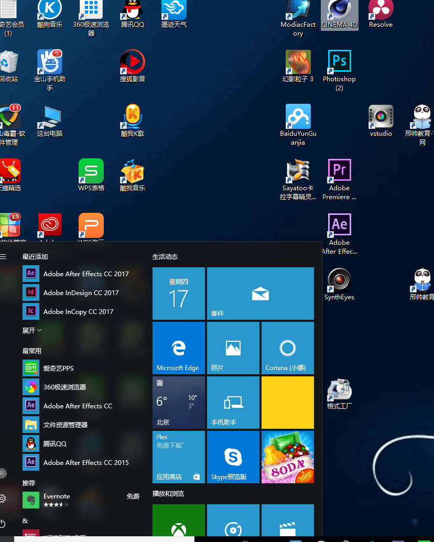The height and width of the screenshot is (542, 434).
Task: Open the Candy Crush Soda tile
Action: tap(287, 457)
